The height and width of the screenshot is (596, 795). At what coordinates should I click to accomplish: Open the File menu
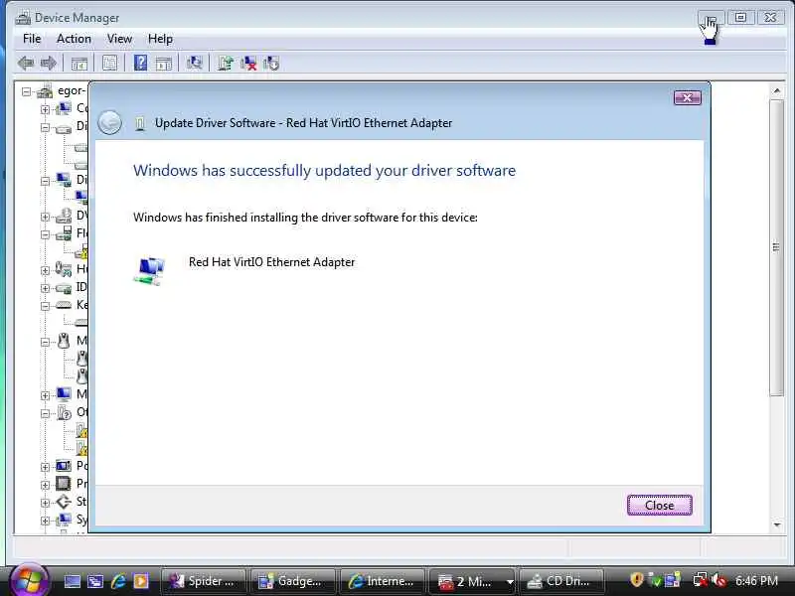(32, 39)
